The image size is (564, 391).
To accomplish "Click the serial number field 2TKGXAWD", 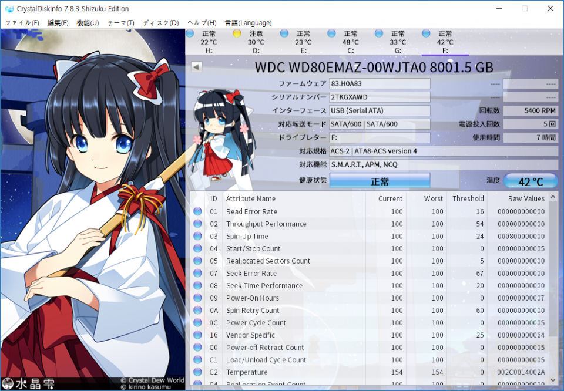I will 380,97.
